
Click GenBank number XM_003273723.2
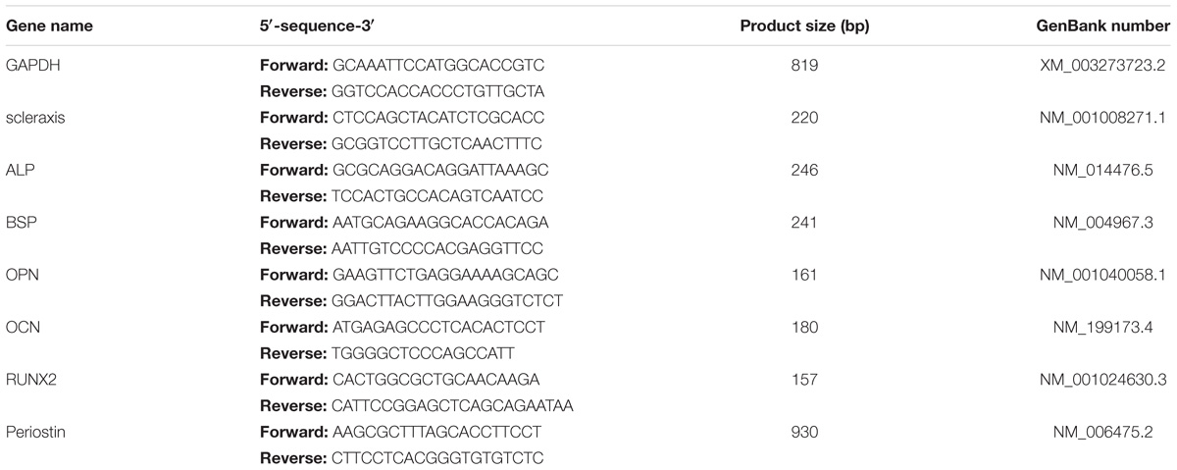(x=1102, y=64)
